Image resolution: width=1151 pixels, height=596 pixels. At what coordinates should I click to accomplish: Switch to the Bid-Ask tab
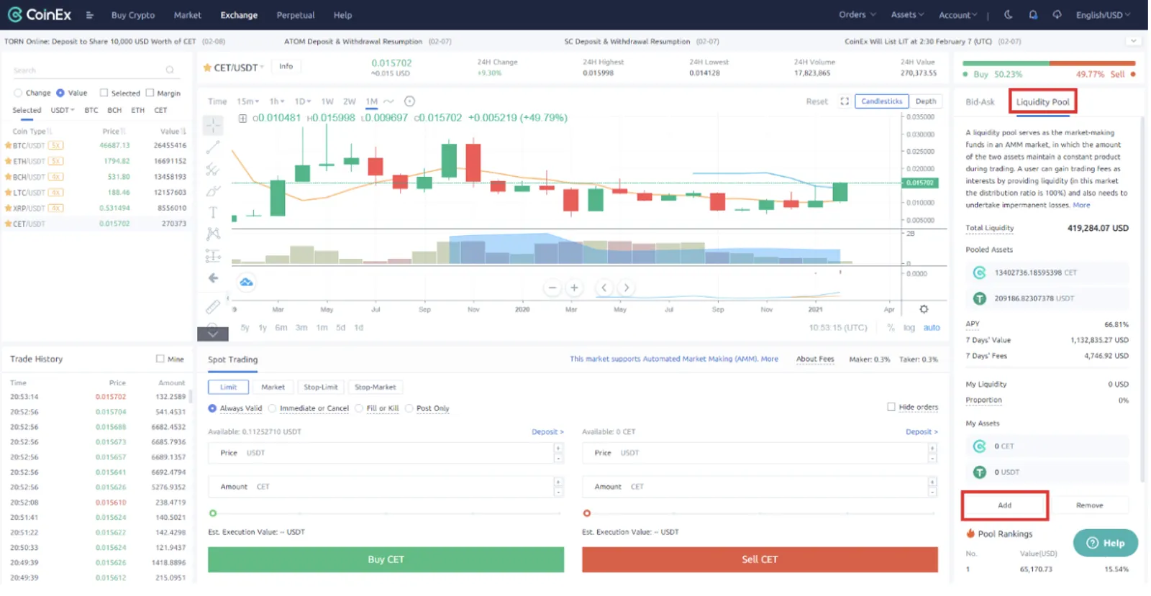click(x=980, y=102)
